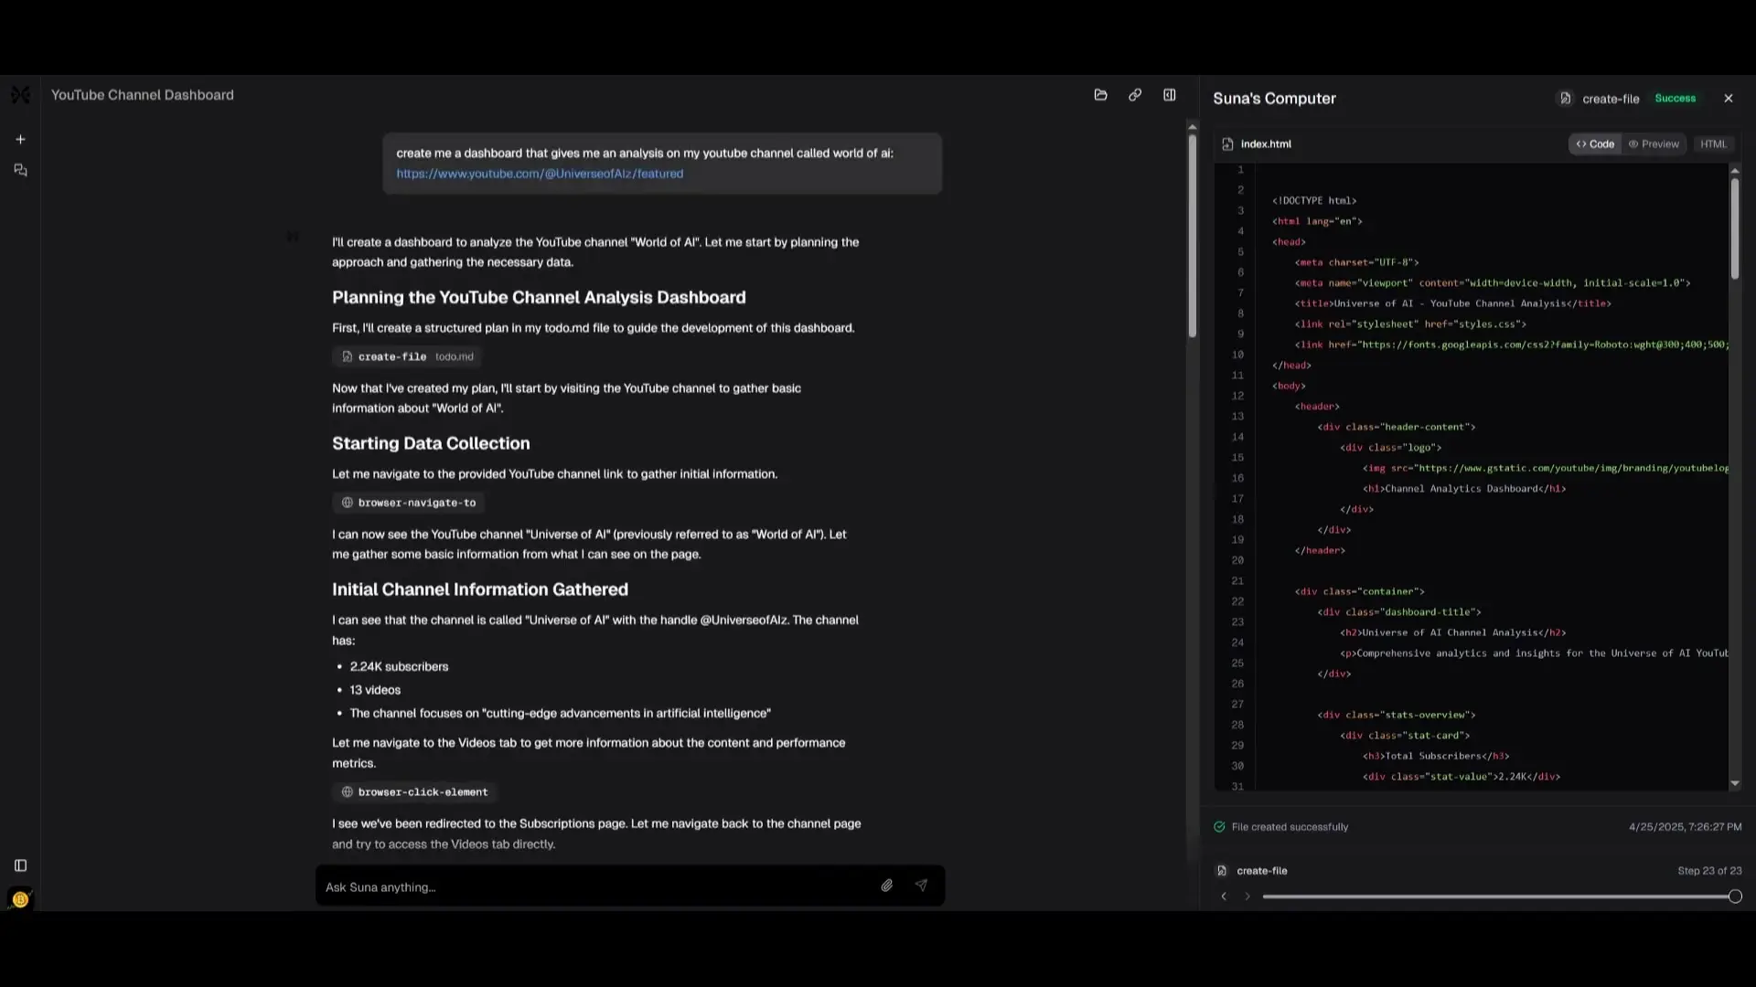The height and width of the screenshot is (987, 1756).
Task: Click the Success status badge
Action: 1675,99
